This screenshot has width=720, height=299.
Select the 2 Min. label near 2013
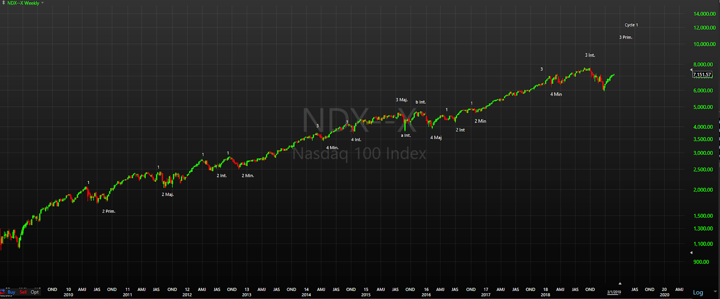pos(248,176)
